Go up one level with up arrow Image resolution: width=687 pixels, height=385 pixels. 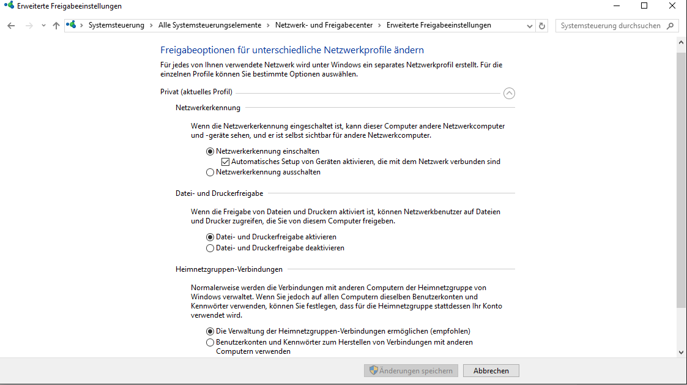point(56,26)
